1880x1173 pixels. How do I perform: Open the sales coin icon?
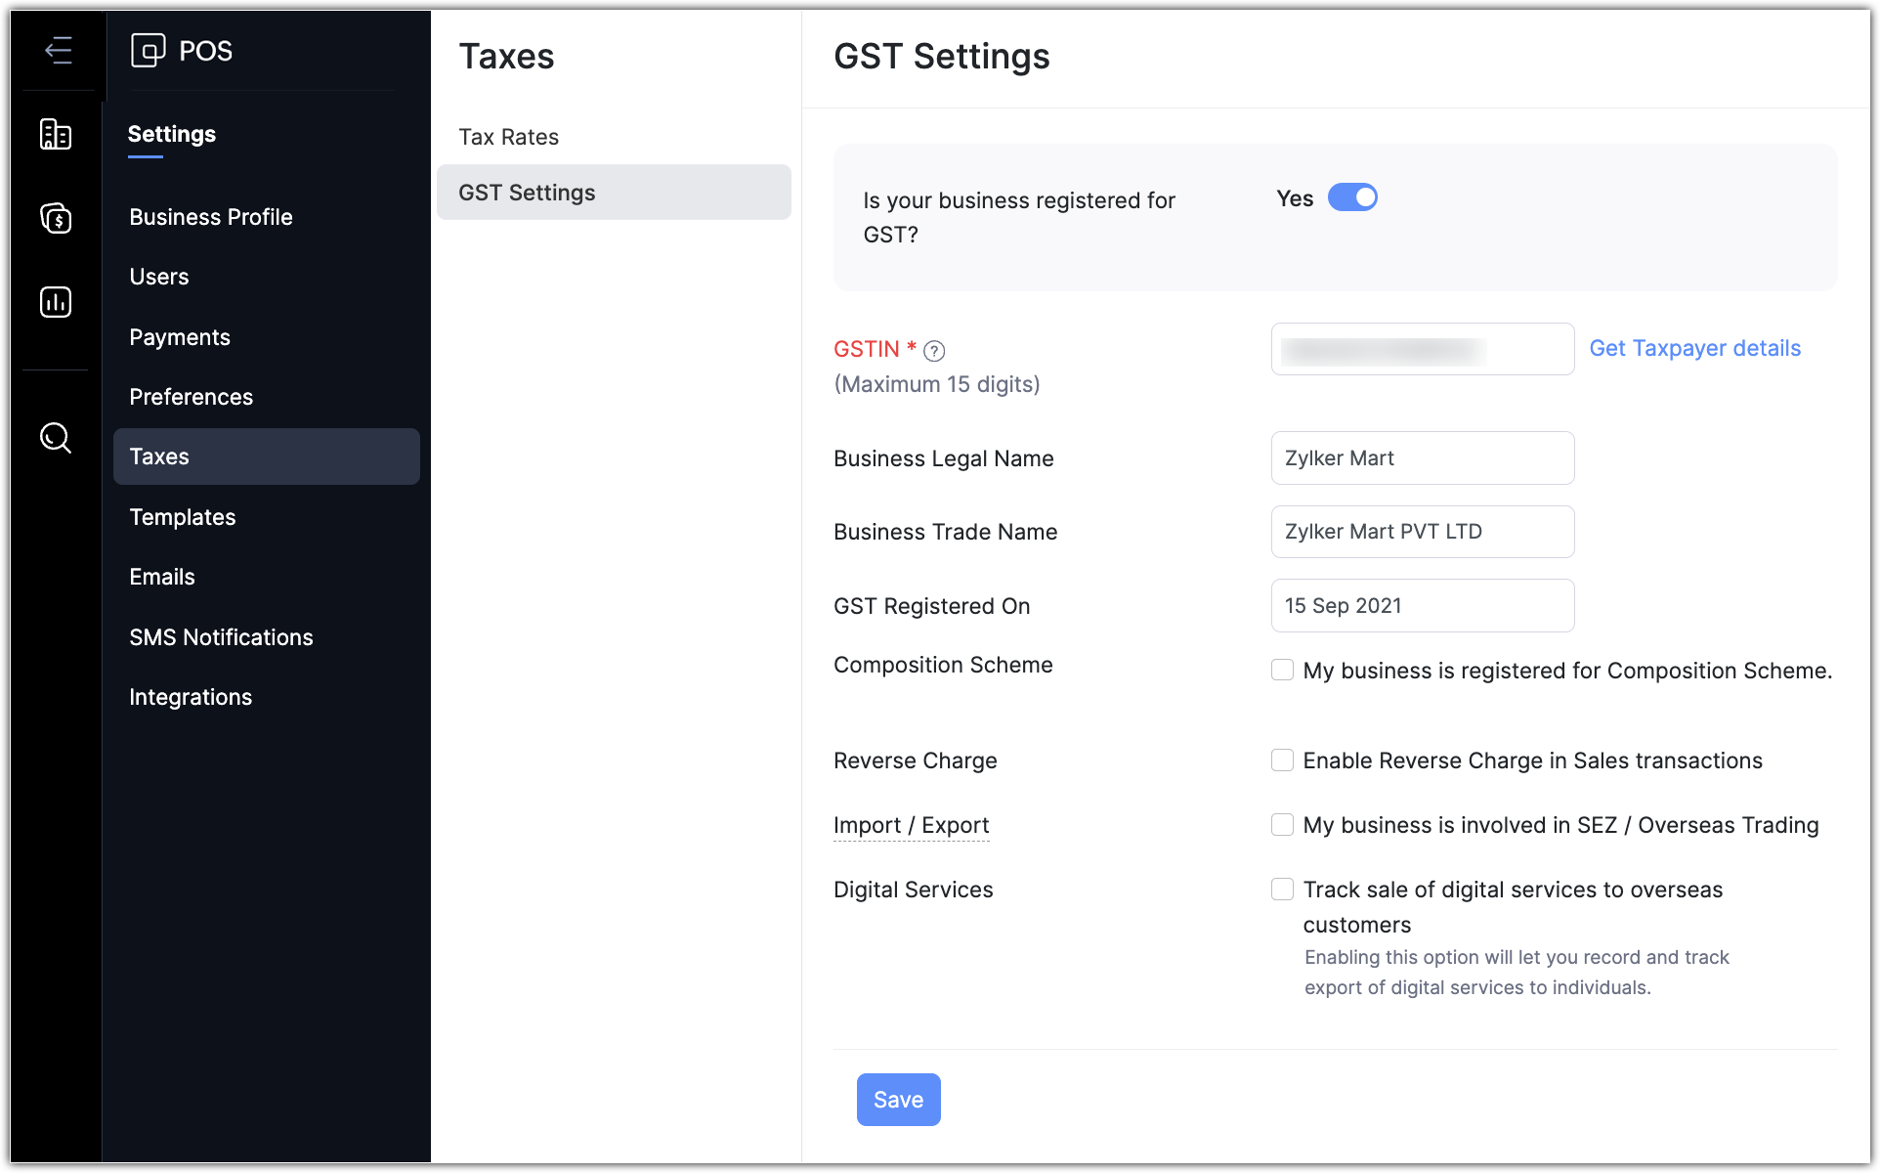tap(56, 218)
